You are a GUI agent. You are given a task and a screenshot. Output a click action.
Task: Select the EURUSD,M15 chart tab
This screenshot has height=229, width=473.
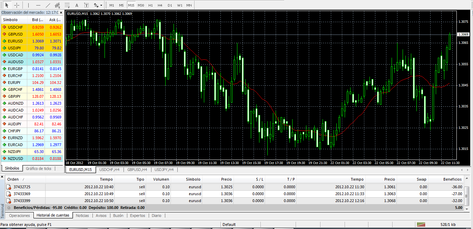click(80, 170)
